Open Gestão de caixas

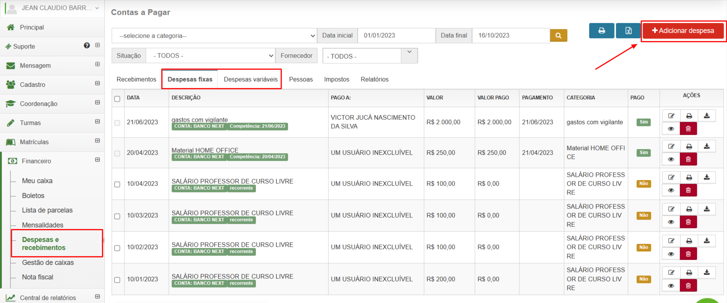click(x=48, y=262)
